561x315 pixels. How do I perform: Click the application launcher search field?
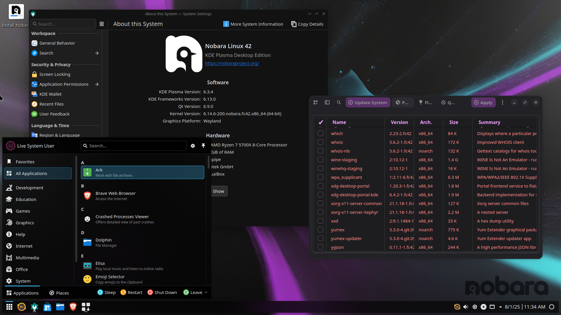[x=134, y=146]
